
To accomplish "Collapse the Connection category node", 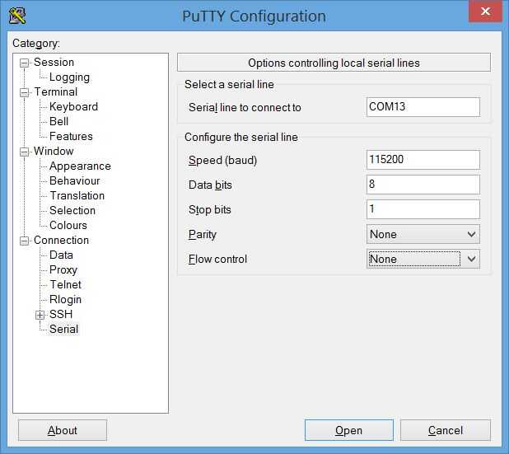I will (x=25, y=241).
